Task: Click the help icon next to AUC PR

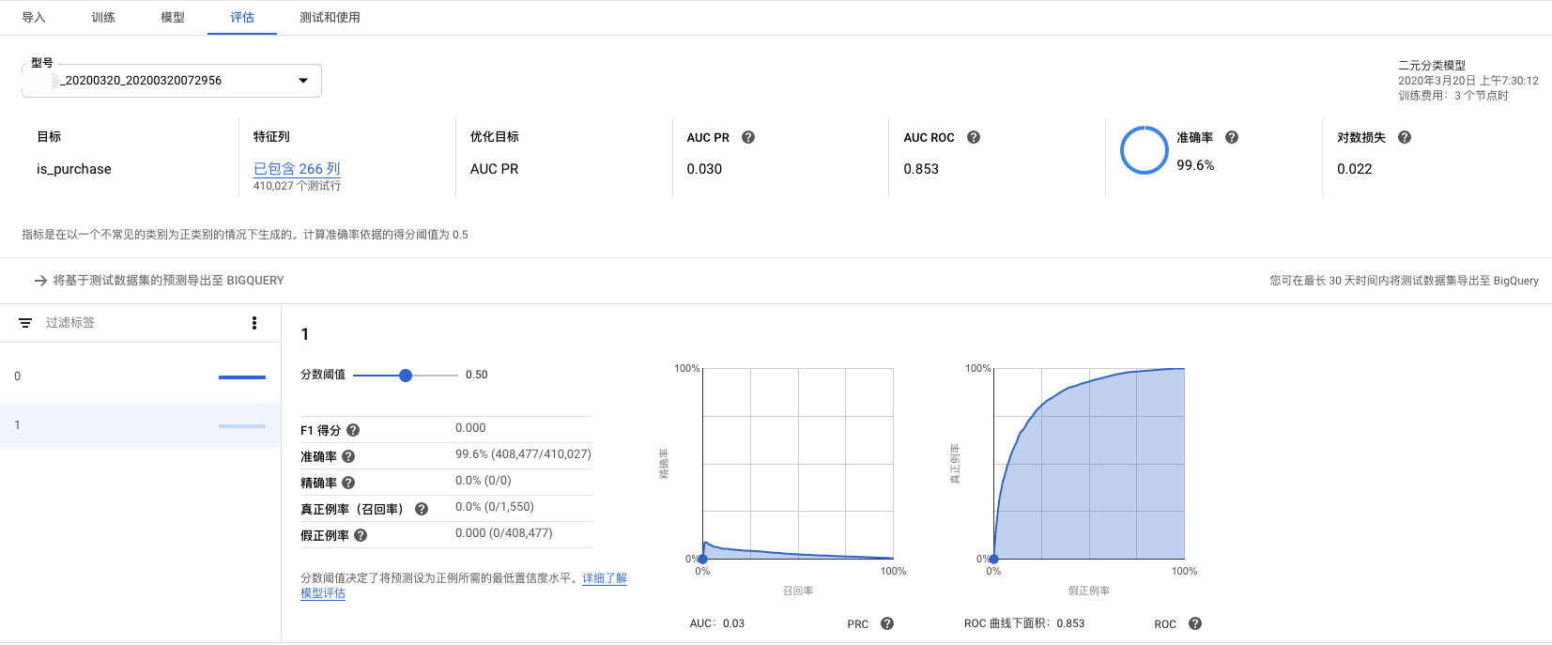Action: (x=748, y=137)
